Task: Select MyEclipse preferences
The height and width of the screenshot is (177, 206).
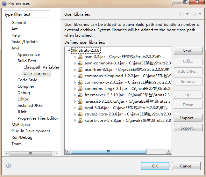Action: pyautogui.click(x=21, y=125)
